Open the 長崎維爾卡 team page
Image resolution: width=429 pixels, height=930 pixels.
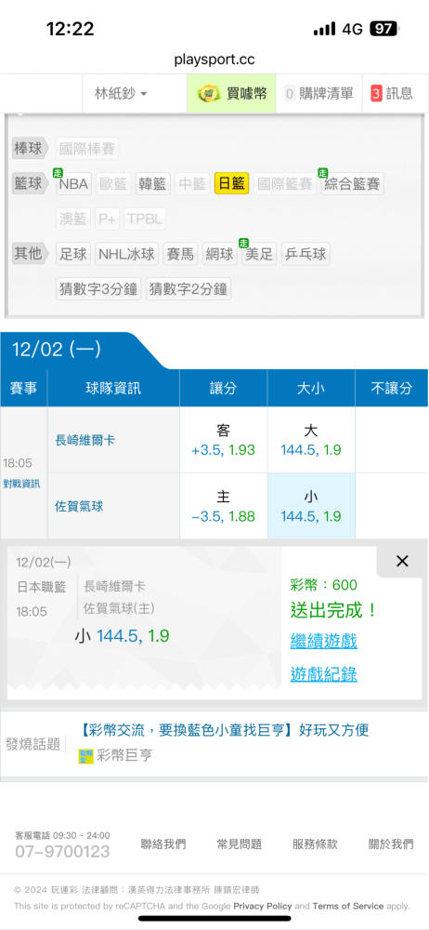point(85,440)
